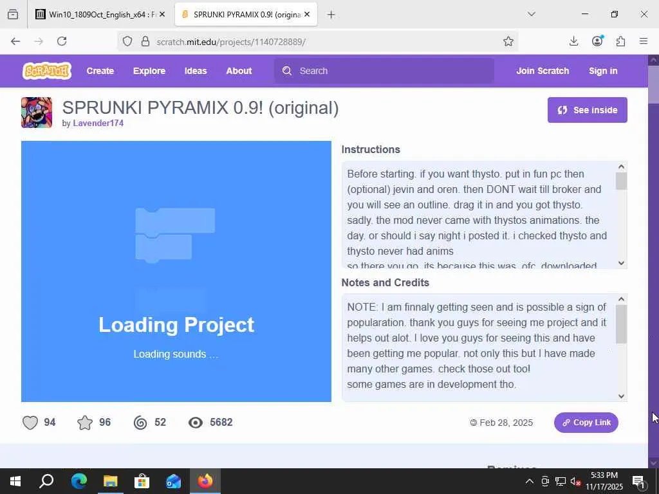Open the Windows Start menu
This screenshot has width=659, height=494.
[x=15, y=481]
